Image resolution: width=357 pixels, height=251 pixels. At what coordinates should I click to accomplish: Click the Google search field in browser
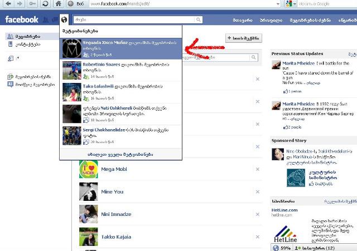coord(327,4)
